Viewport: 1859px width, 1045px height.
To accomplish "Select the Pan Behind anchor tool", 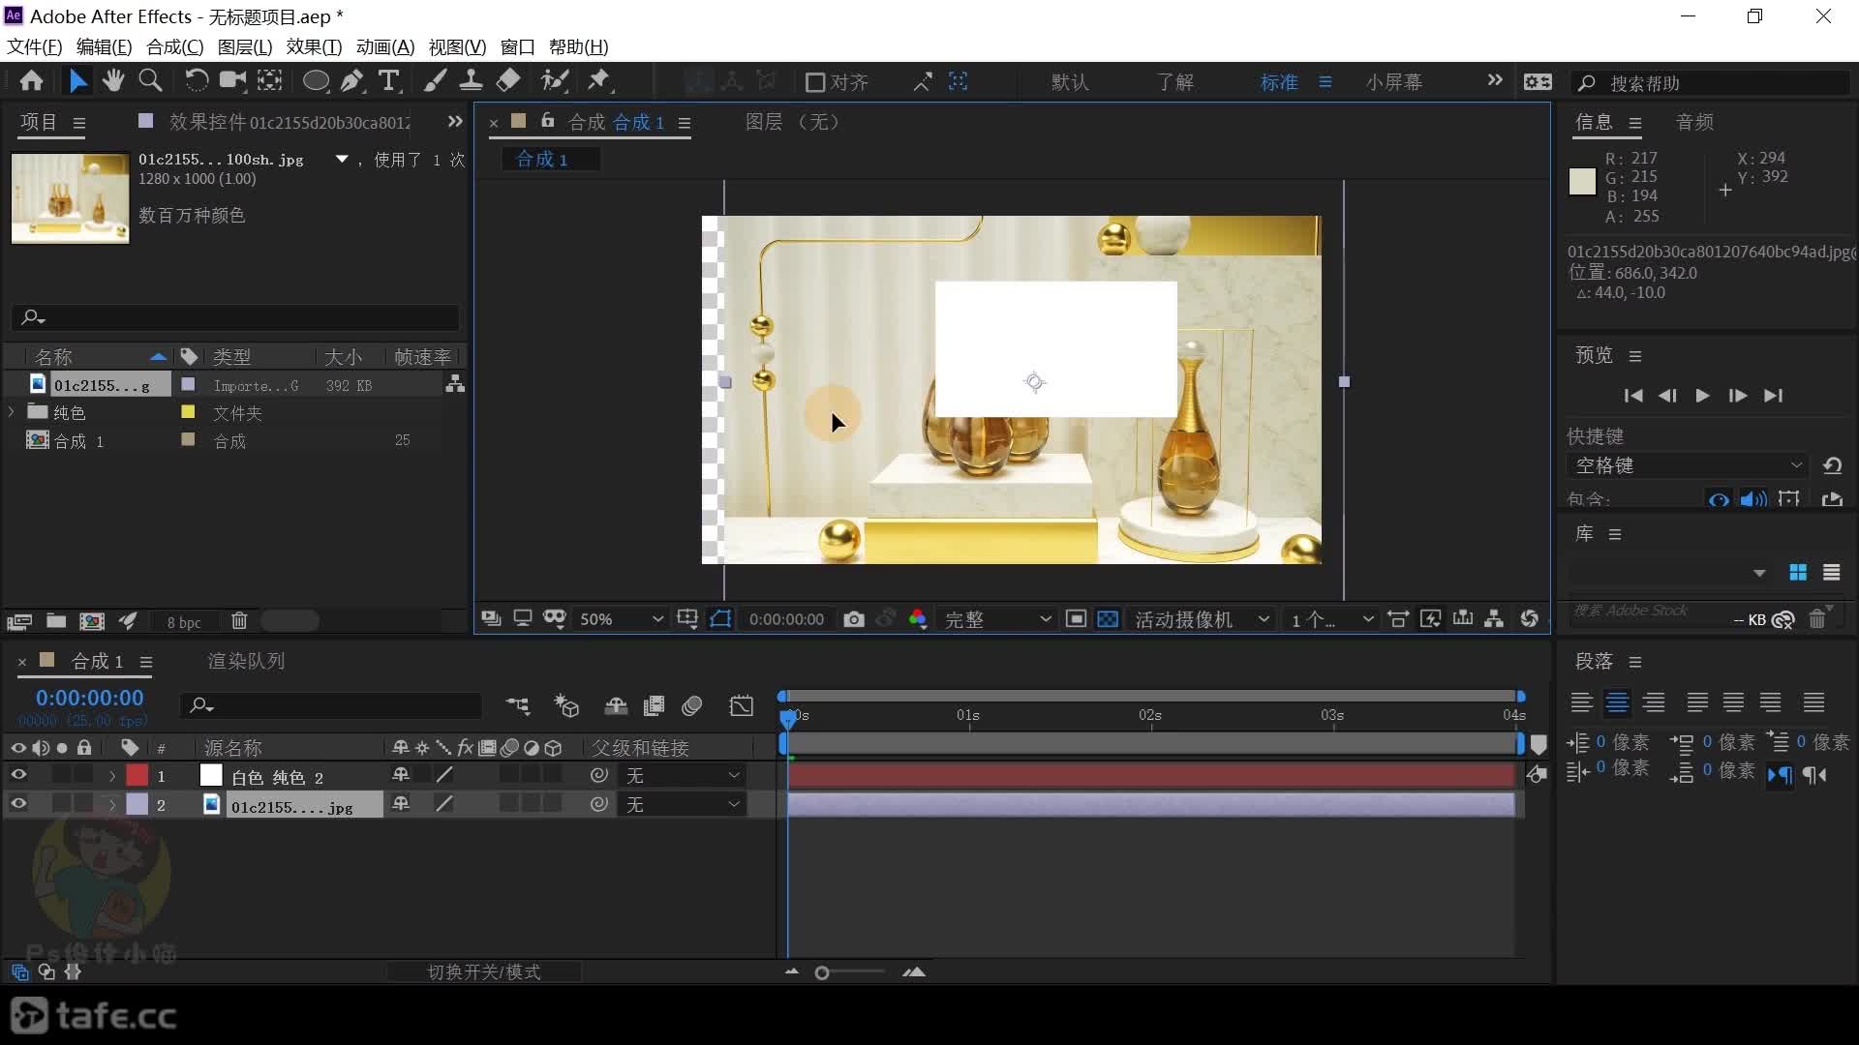I will [x=269, y=81].
